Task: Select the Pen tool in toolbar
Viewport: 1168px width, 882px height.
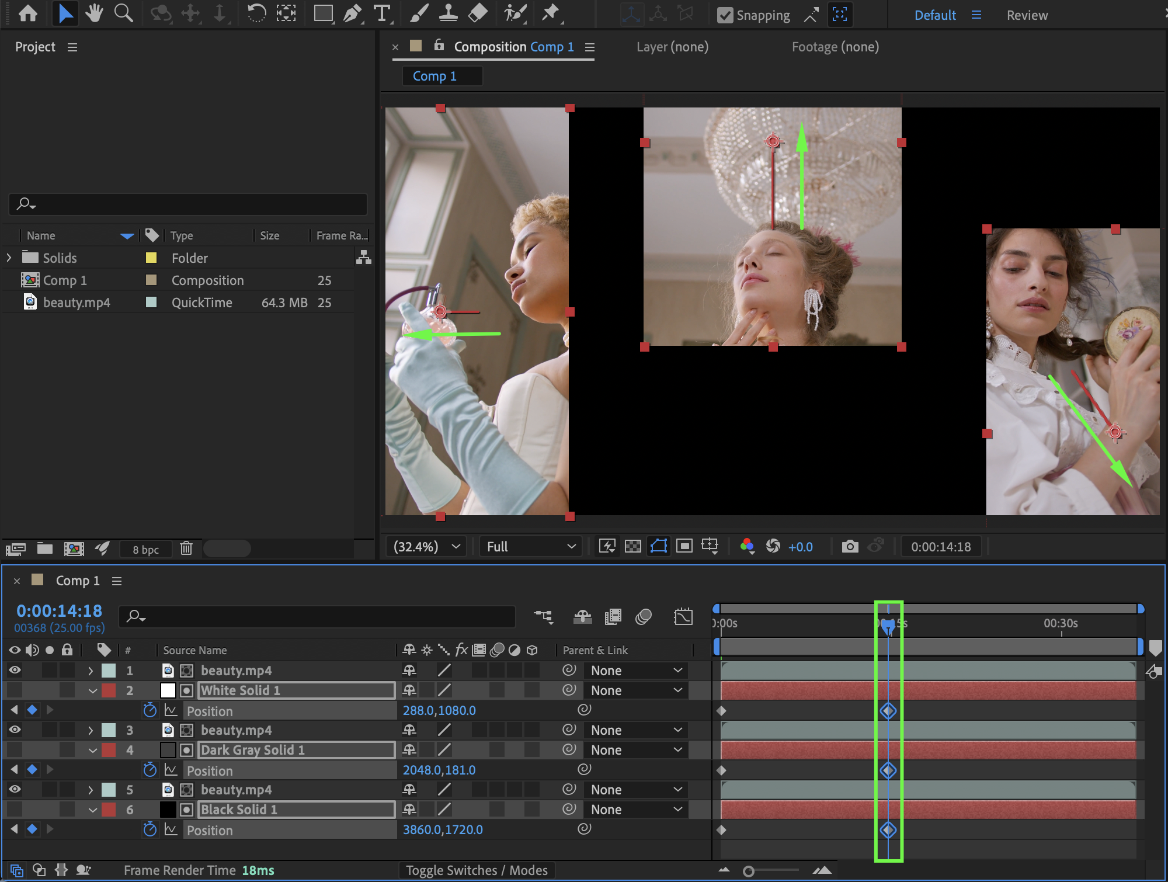Action: (x=352, y=13)
